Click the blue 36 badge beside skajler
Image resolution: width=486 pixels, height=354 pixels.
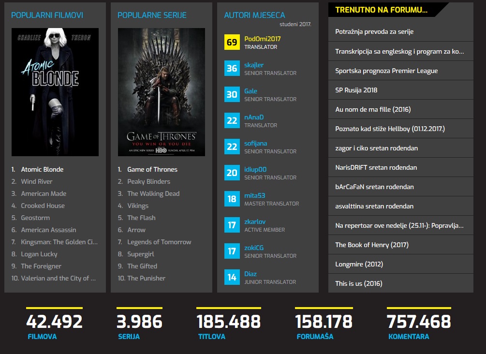click(232, 69)
